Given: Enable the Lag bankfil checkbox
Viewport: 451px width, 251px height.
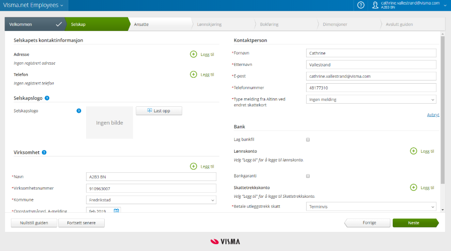Looking at the screenshot, I should [308, 140].
